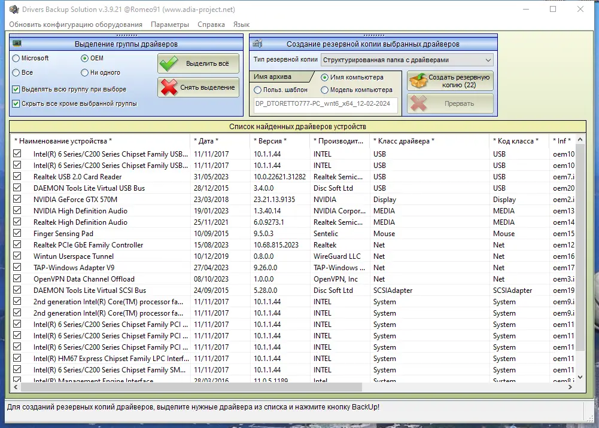This screenshot has height=428, width=599.
Task: Choose the computer model radio option
Action: tap(324, 90)
